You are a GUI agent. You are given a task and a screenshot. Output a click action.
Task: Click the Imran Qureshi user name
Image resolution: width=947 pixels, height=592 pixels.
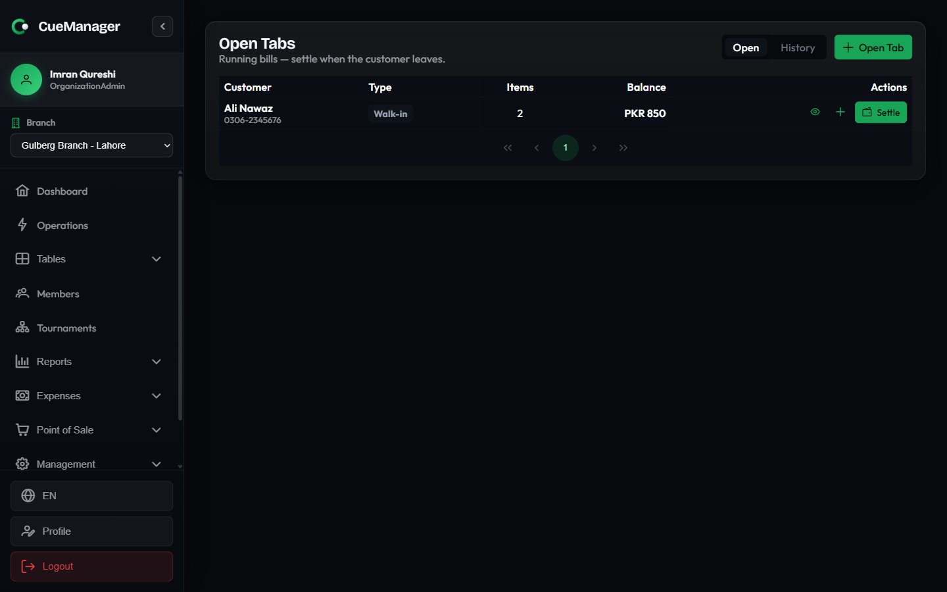point(83,74)
